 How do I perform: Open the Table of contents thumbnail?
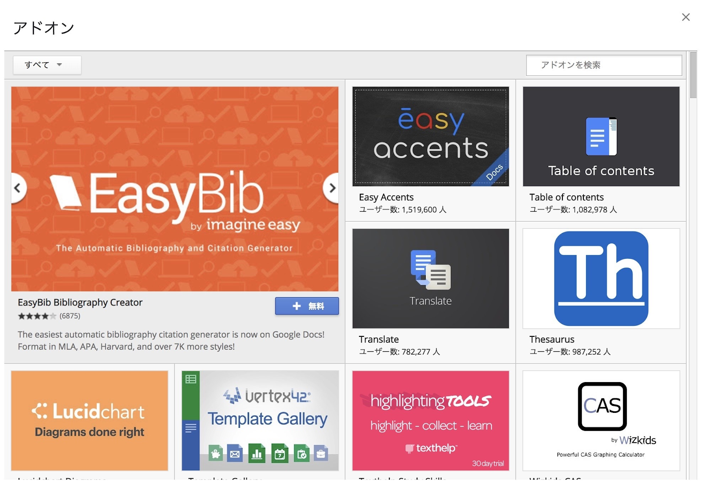pos(601,137)
